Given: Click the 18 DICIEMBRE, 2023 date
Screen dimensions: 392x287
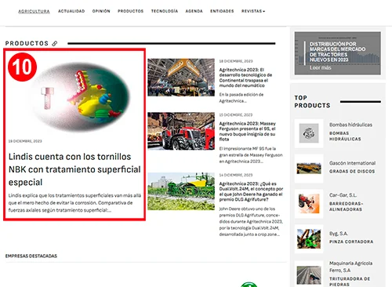Looking at the screenshot, I should (x=236, y=61).
